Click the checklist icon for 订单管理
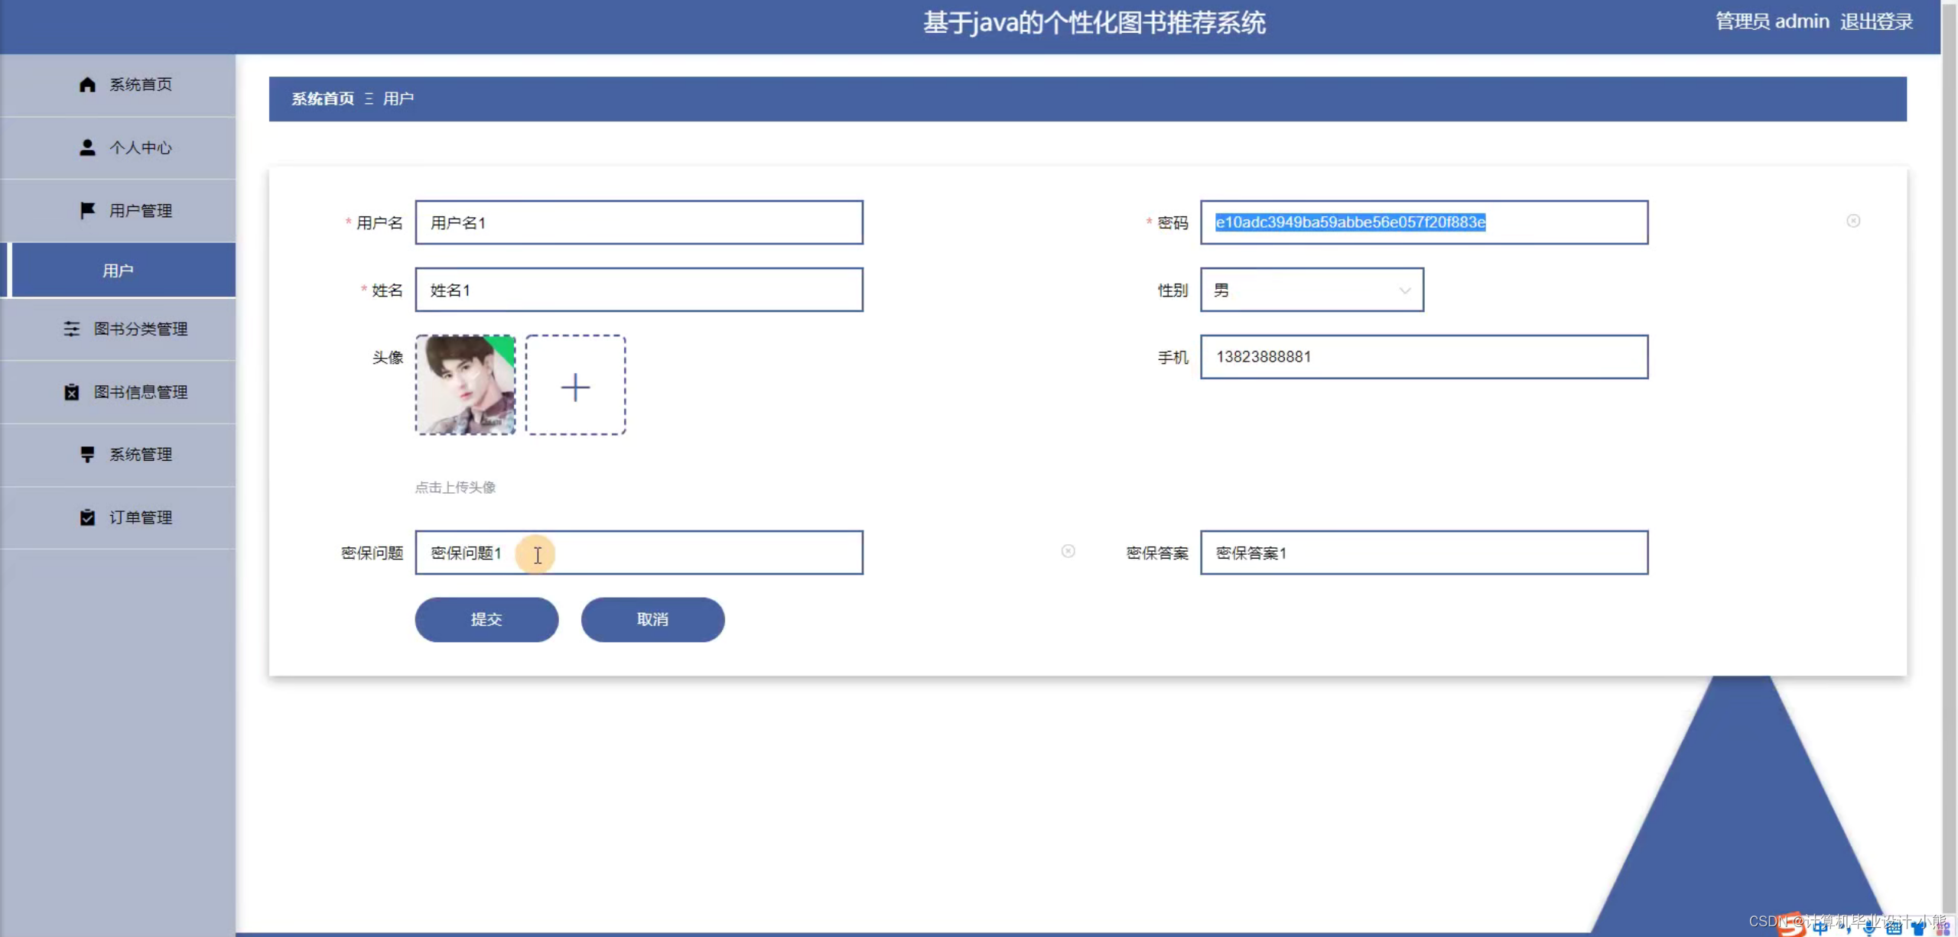This screenshot has height=937, width=1958. [87, 517]
